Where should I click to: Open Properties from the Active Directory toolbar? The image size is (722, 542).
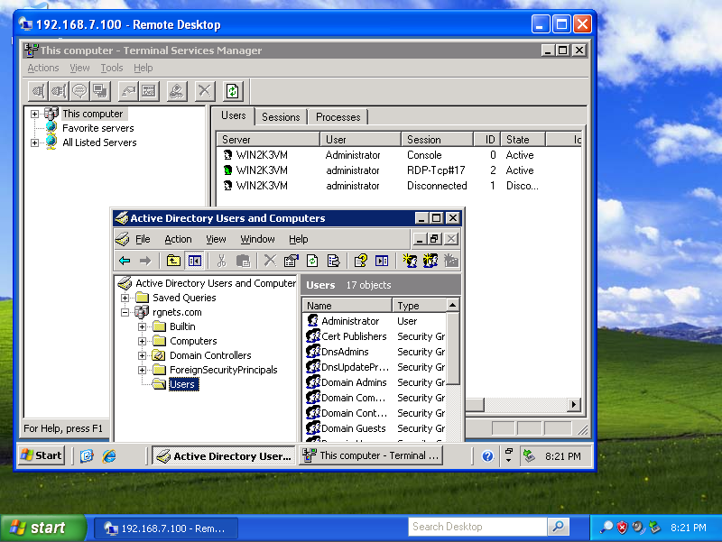291,261
